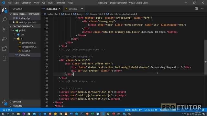Click the html body div status item

pyautogui.click(x=133, y=110)
